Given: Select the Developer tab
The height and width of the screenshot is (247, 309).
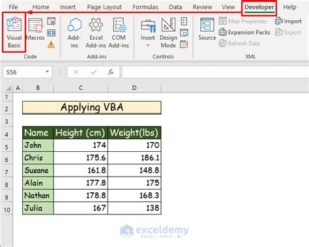Looking at the screenshot, I should [259, 8].
